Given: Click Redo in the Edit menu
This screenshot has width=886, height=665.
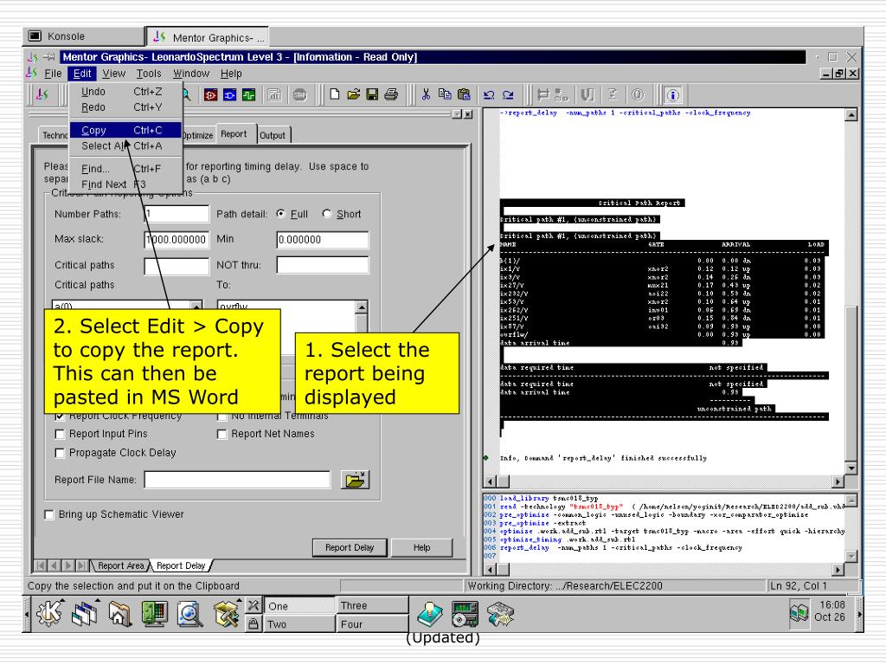Looking at the screenshot, I should click(x=125, y=107).
